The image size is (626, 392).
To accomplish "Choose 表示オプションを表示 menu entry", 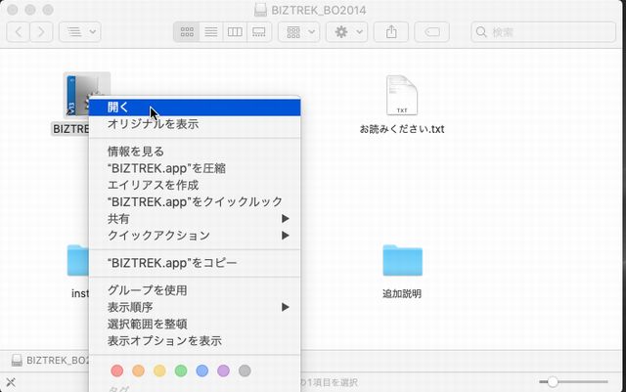I will 195,341.
